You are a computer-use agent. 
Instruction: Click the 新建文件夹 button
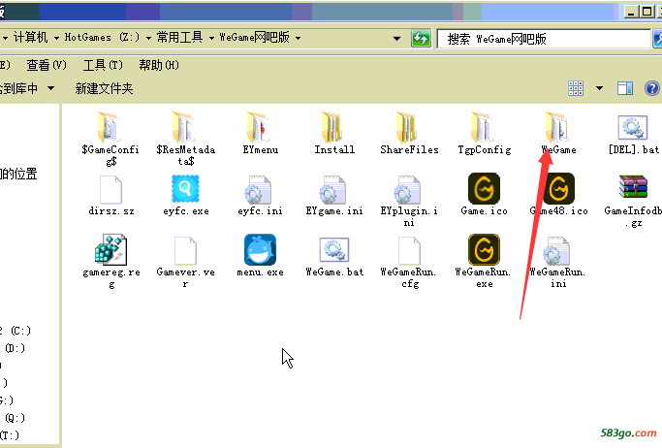104,88
